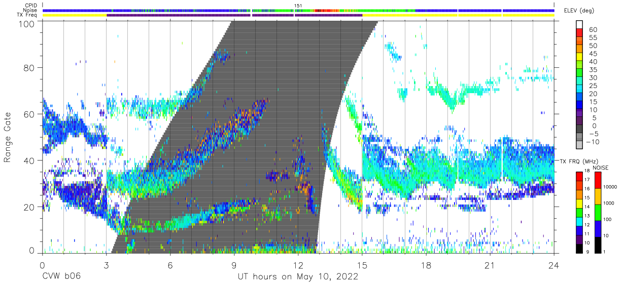Click the 'Range Gate' y-axis title
Viewport: 623px width, 287px height.
click(8, 137)
